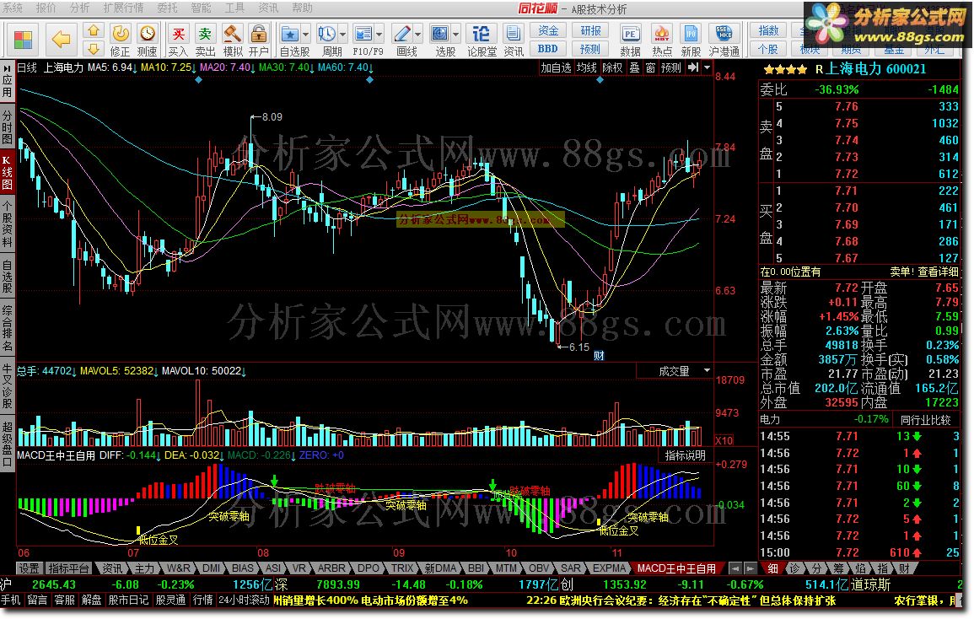Switch to the W&R indicator tab
The height and width of the screenshot is (619, 974).
[x=179, y=568]
